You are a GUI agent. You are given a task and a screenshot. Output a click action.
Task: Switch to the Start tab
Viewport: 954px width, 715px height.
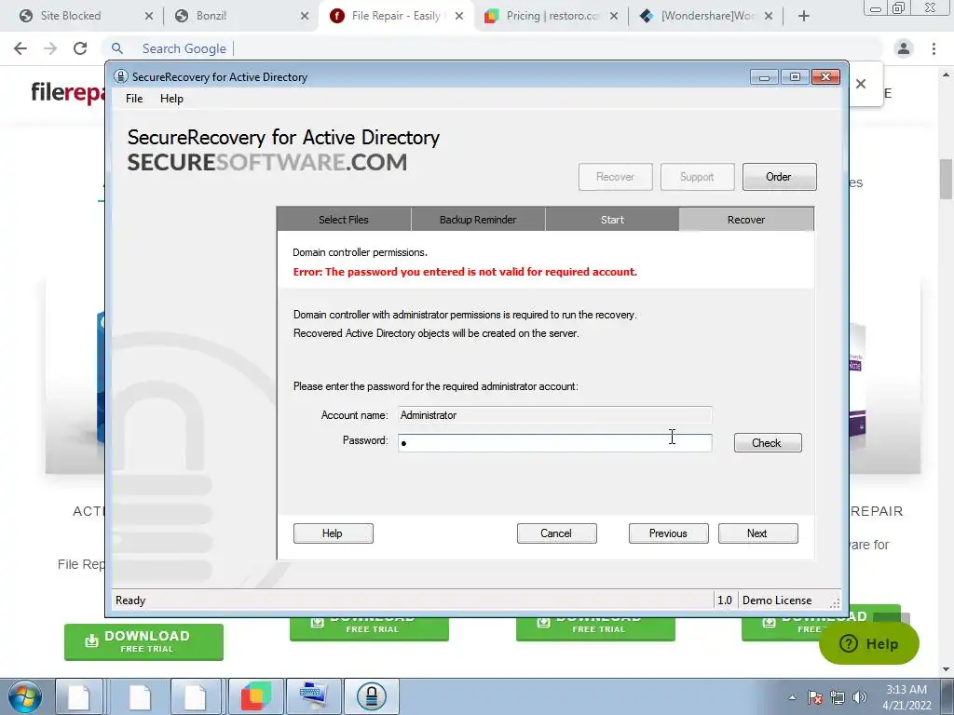(x=612, y=220)
